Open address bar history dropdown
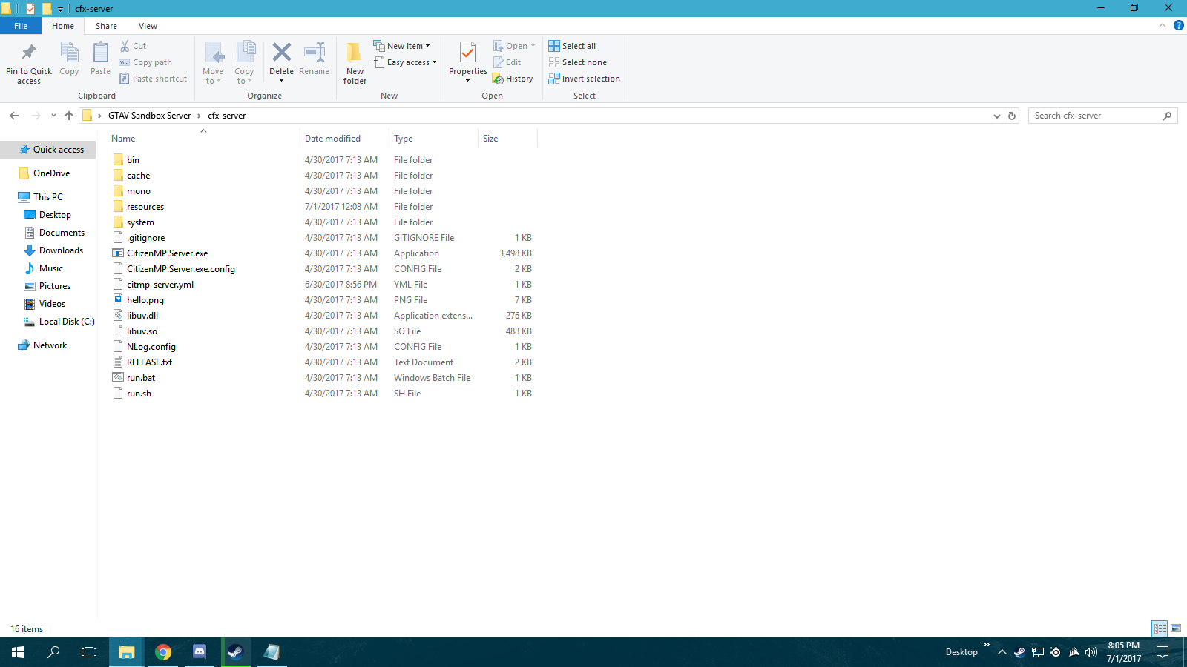1187x667 pixels. [x=996, y=116]
